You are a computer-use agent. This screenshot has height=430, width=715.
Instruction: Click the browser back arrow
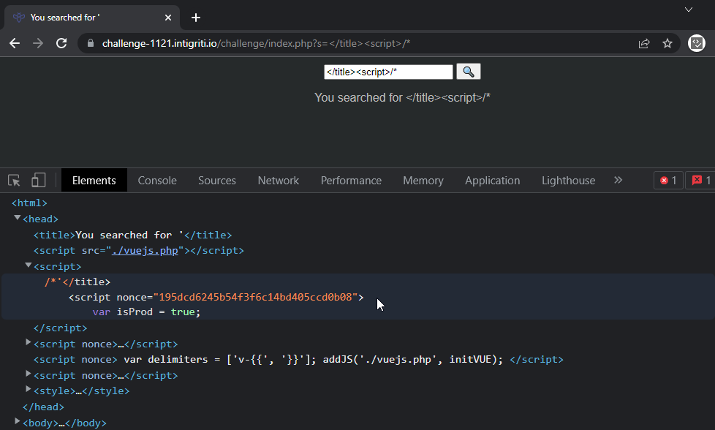(15, 43)
